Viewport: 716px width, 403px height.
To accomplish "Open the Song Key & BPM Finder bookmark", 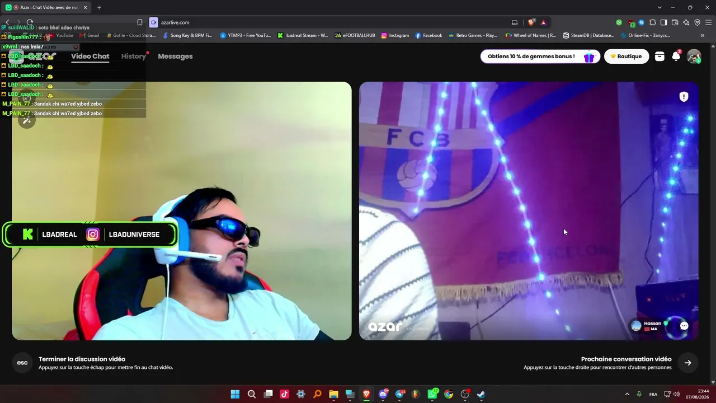I will tap(187, 35).
